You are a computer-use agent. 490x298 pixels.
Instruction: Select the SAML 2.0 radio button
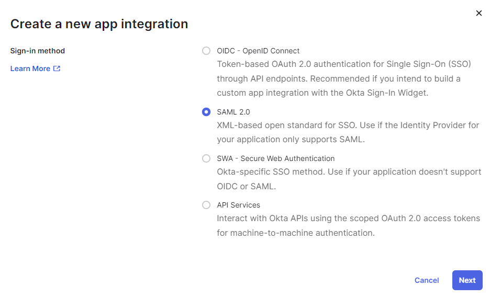coord(206,112)
